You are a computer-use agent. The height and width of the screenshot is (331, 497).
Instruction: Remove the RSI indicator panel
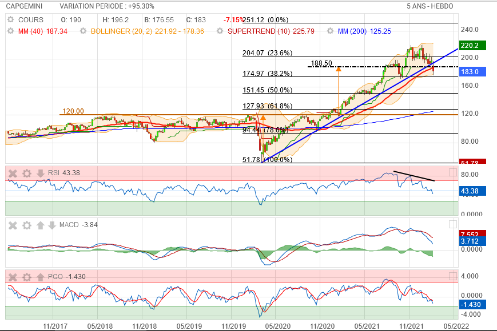coord(13,173)
